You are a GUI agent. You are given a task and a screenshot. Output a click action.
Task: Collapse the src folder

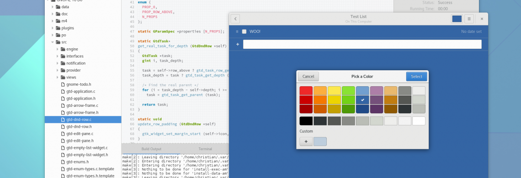click(x=53, y=42)
